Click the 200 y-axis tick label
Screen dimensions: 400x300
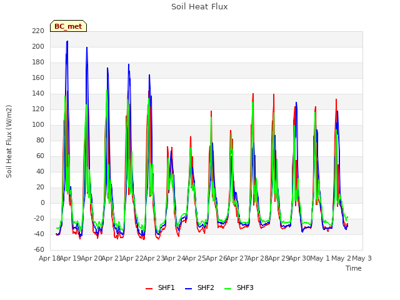(38, 46)
